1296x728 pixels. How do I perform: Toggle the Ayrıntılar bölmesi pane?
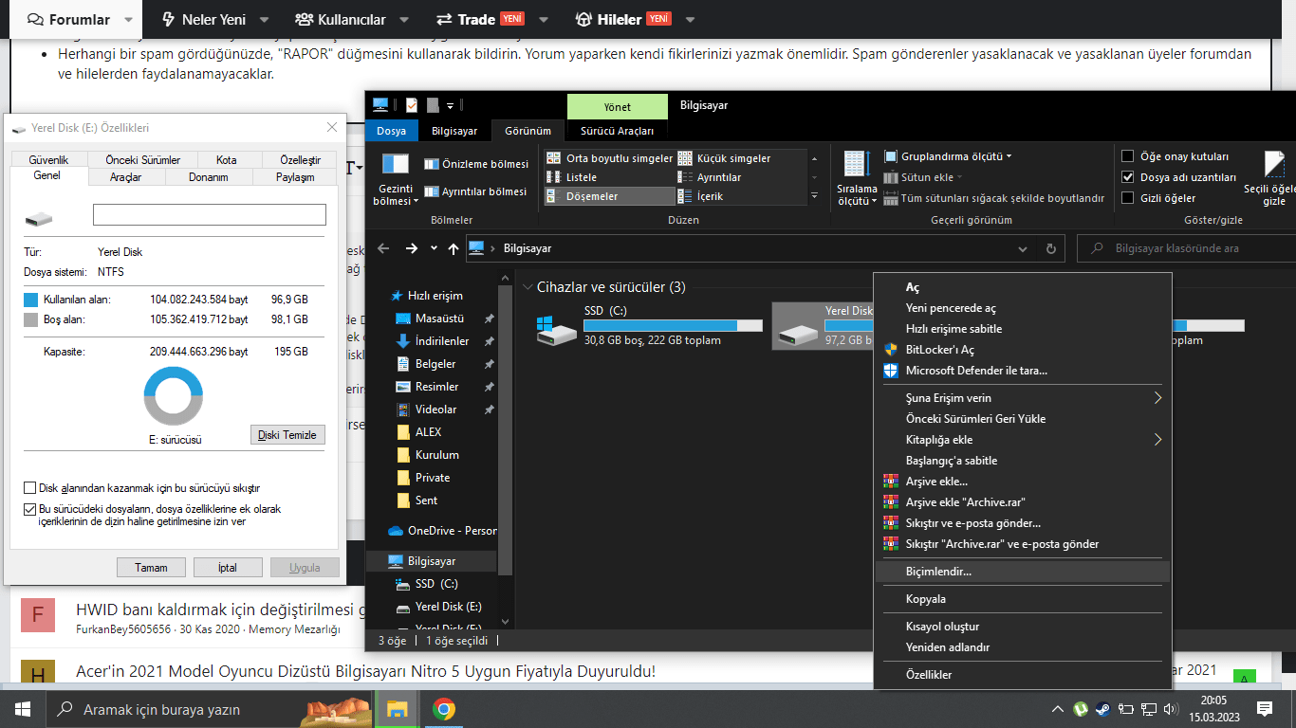point(475,191)
